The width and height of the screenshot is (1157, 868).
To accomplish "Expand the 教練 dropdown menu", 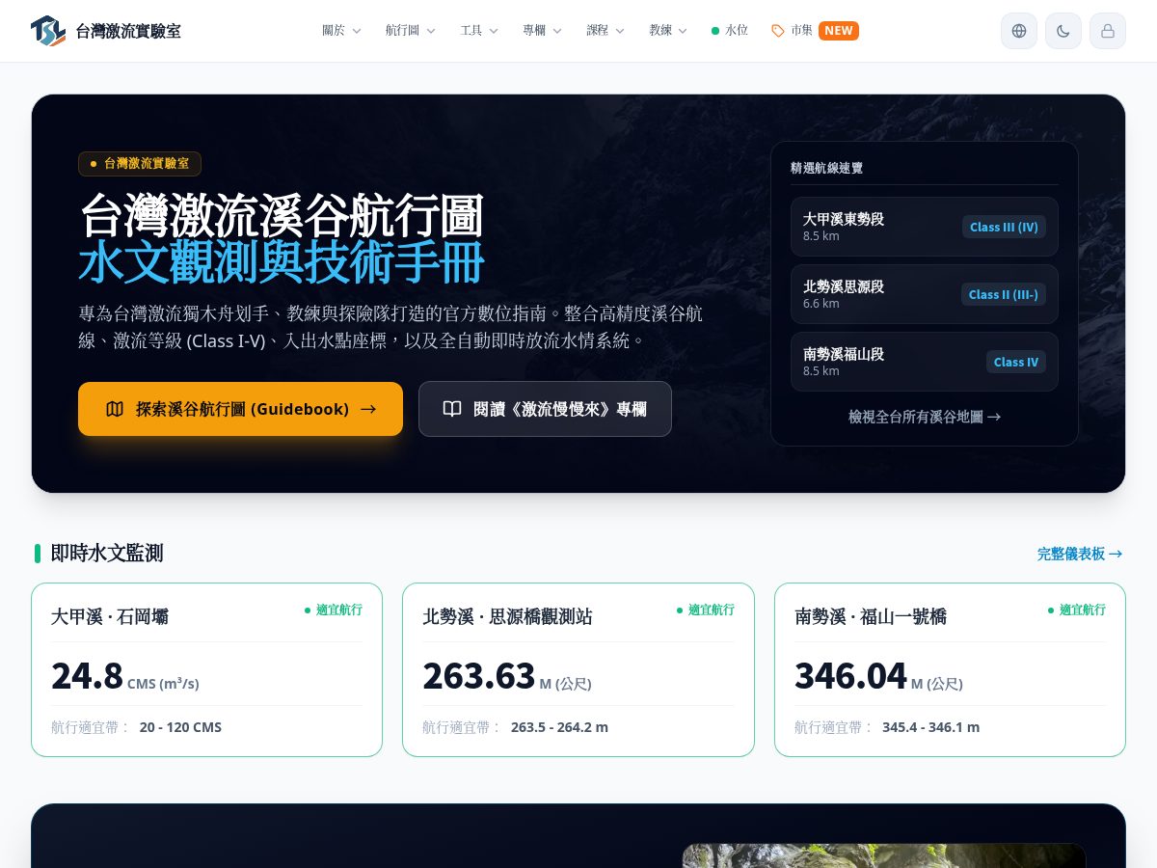I will coord(668,31).
